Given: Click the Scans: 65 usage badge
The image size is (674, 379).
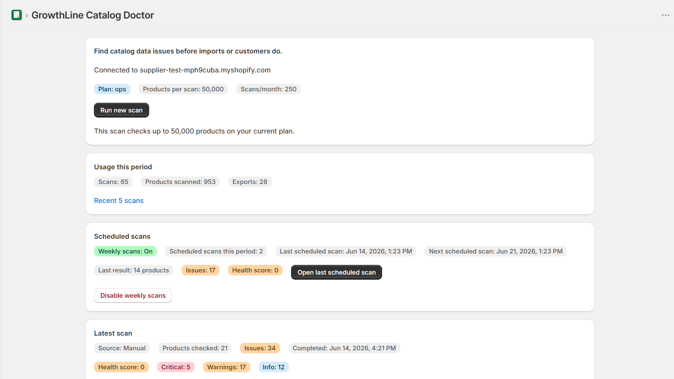Looking at the screenshot, I should click(x=113, y=182).
